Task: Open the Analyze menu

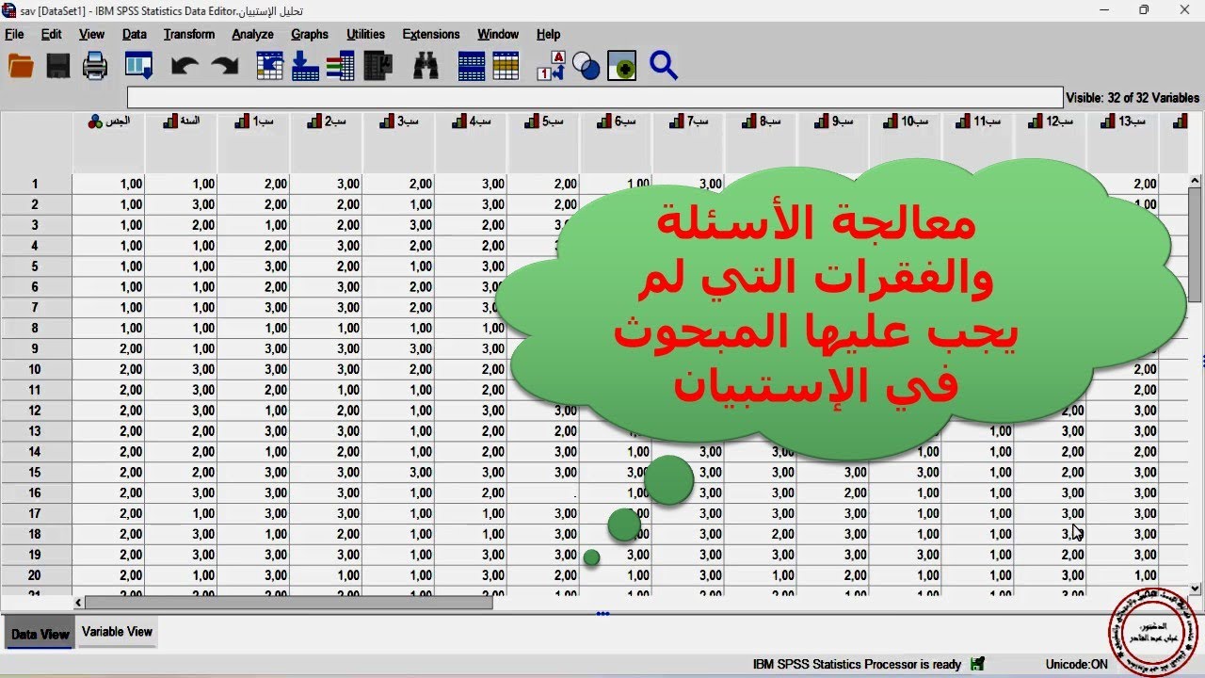Action: coord(252,34)
